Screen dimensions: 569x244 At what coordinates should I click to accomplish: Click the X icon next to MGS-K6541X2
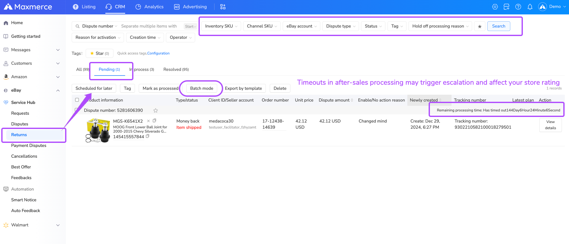(x=148, y=121)
